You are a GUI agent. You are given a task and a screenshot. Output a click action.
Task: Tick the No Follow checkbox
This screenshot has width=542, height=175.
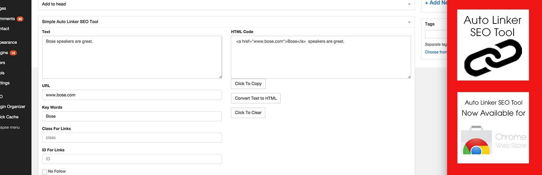(x=44, y=172)
